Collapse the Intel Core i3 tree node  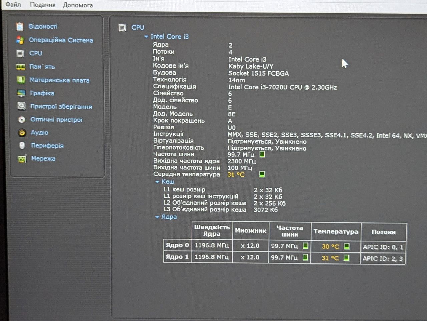146,37
